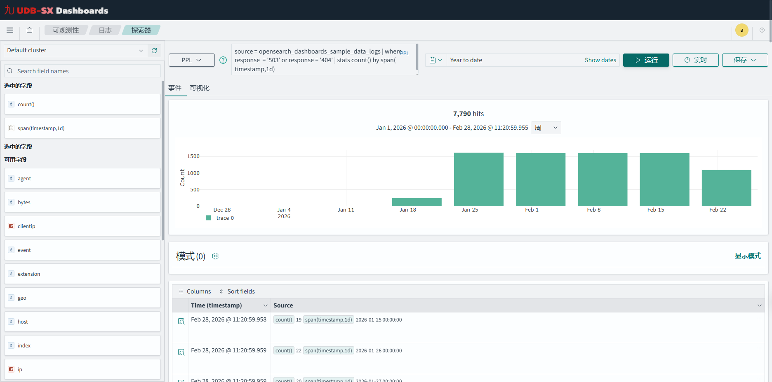Image resolution: width=772 pixels, height=382 pixels.
Task: Expand first event row details
Action: tap(181, 321)
